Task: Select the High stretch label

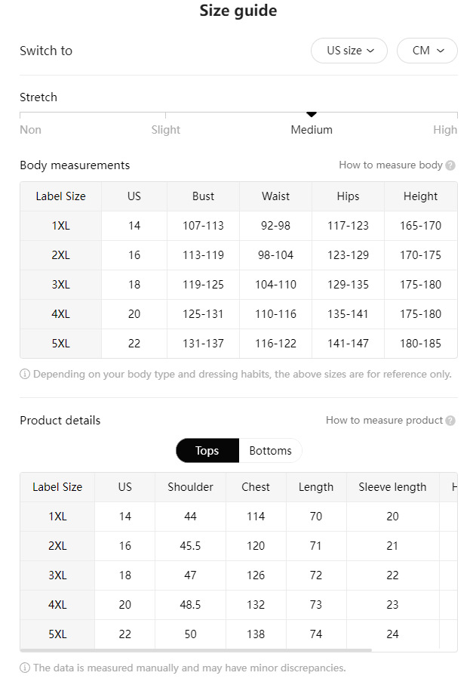Action: (x=445, y=130)
